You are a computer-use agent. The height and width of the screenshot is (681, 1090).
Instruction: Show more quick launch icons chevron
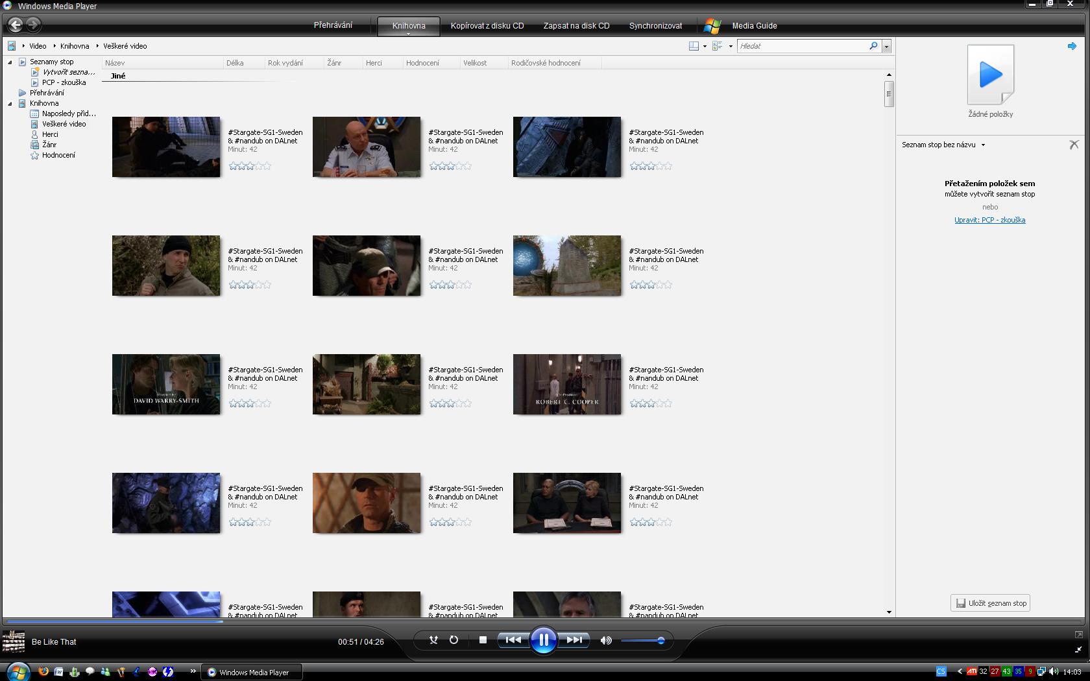coord(193,671)
